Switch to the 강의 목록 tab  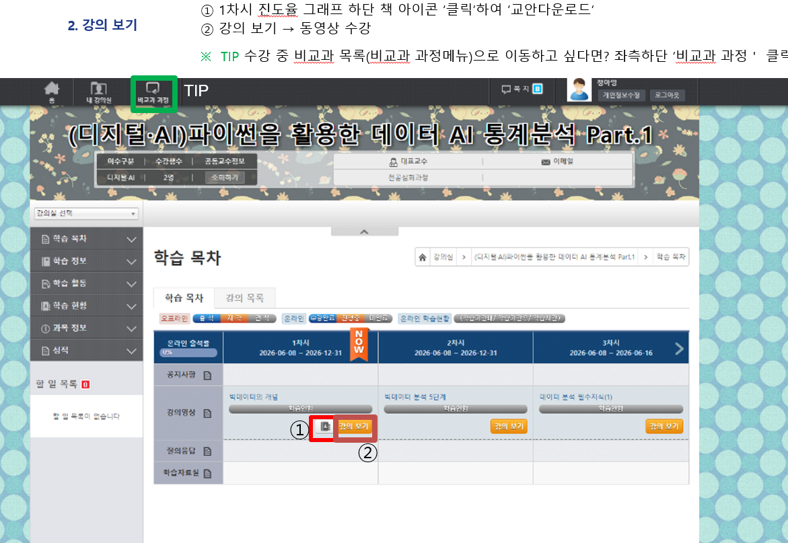pyautogui.click(x=245, y=298)
